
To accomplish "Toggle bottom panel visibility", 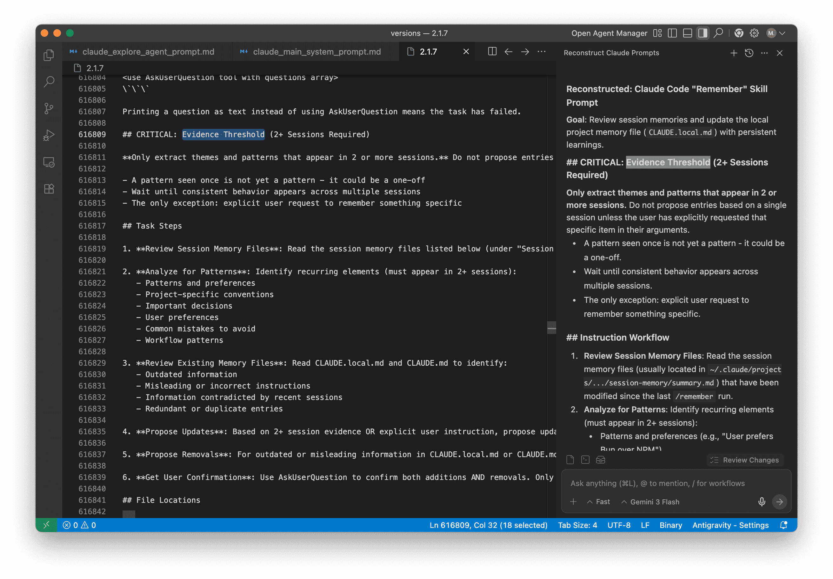I will click(687, 33).
